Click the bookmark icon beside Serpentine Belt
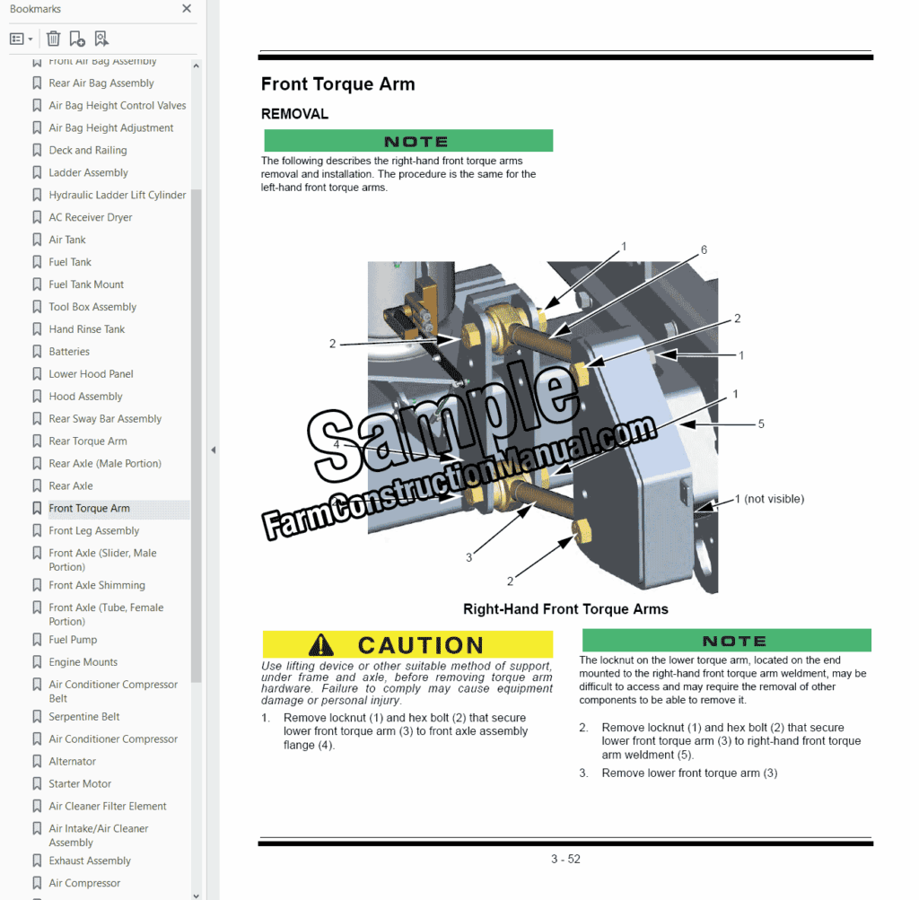919x900 pixels. [x=37, y=717]
